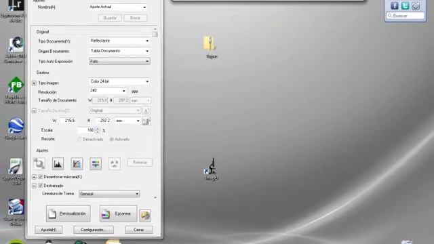This screenshot has width=434, height=244.
Task: Toggle the Destramado checkbox
Action: point(41,186)
